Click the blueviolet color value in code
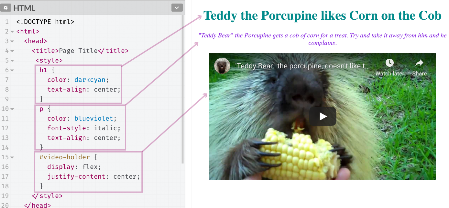This screenshot has height=208, width=449. (x=94, y=118)
